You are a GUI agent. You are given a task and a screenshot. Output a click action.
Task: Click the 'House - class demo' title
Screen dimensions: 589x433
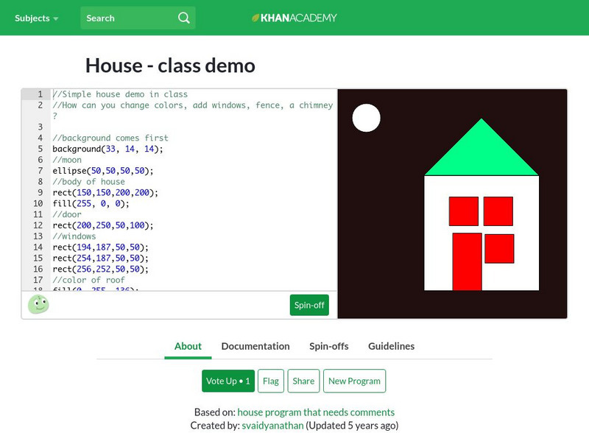click(170, 66)
